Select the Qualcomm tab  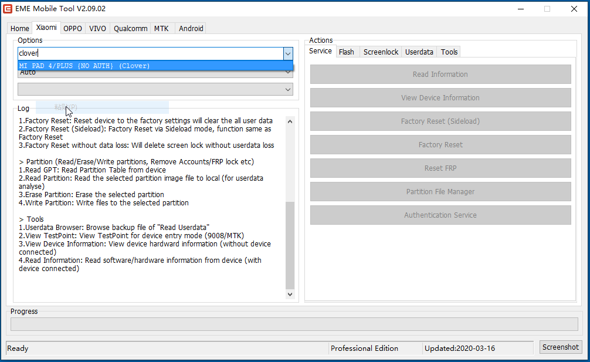(131, 29)
